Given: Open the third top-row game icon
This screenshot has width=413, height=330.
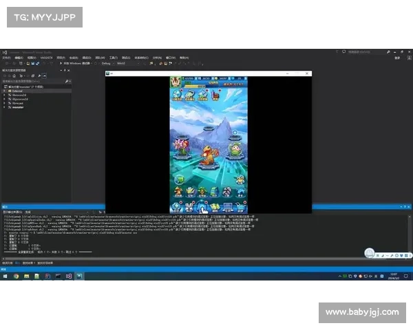Looking at the screenshot, I should [x=202, y=95].
